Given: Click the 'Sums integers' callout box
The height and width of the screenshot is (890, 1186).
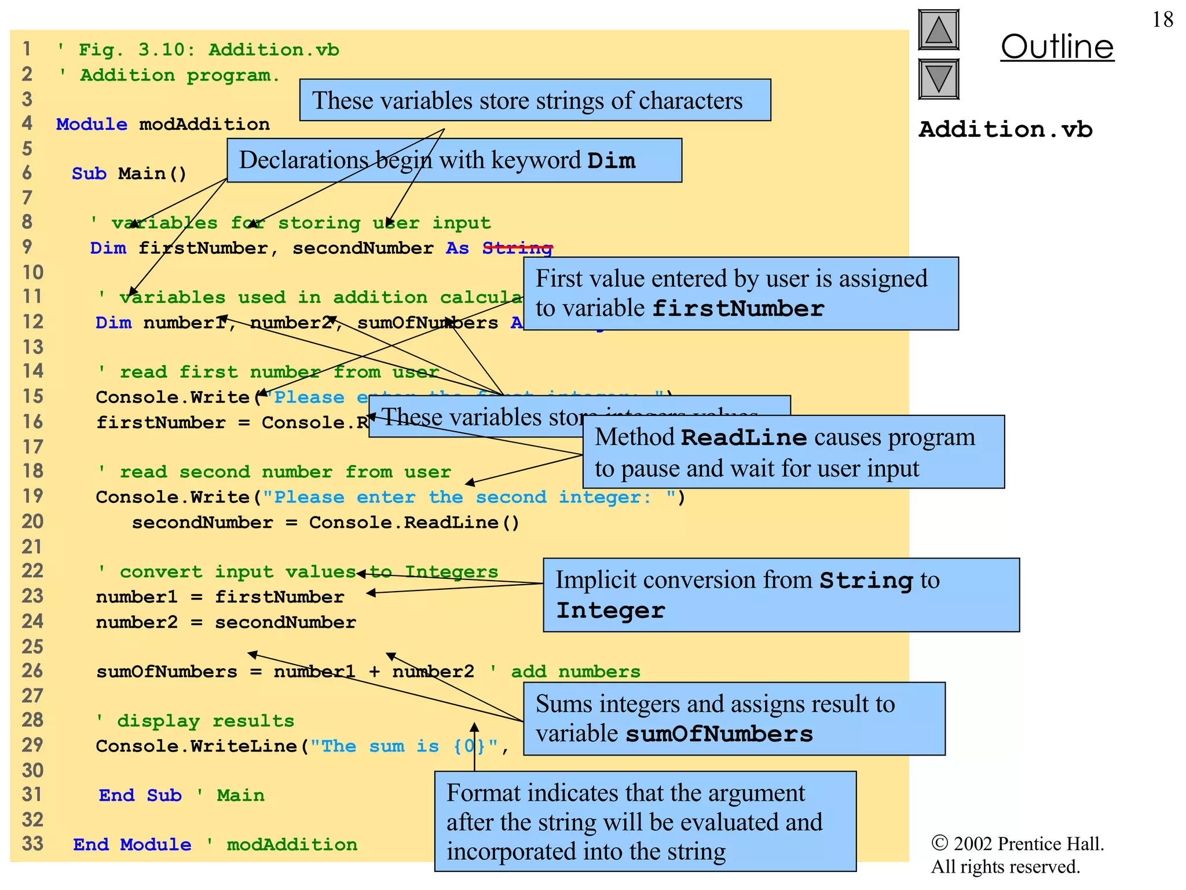Looking at the screenshot, I should [x=734, y=719].
